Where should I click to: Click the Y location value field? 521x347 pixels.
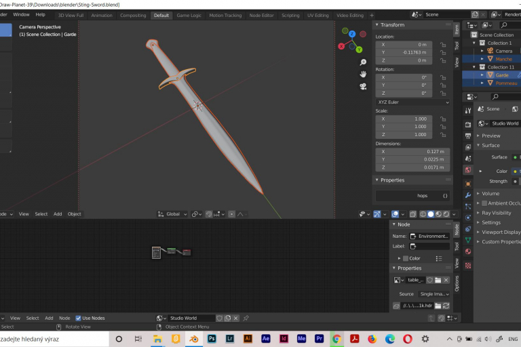click(x=404, y=52)
